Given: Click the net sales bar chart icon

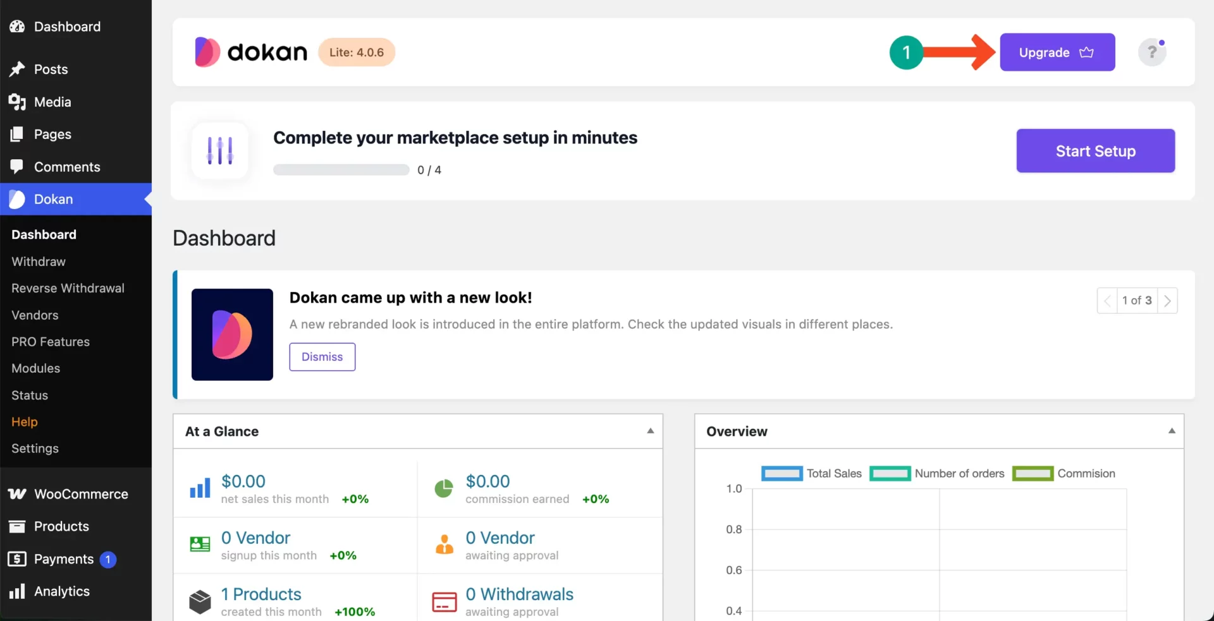Looking at the screenshot, I should pyautogui.click(x=200, y=488).
